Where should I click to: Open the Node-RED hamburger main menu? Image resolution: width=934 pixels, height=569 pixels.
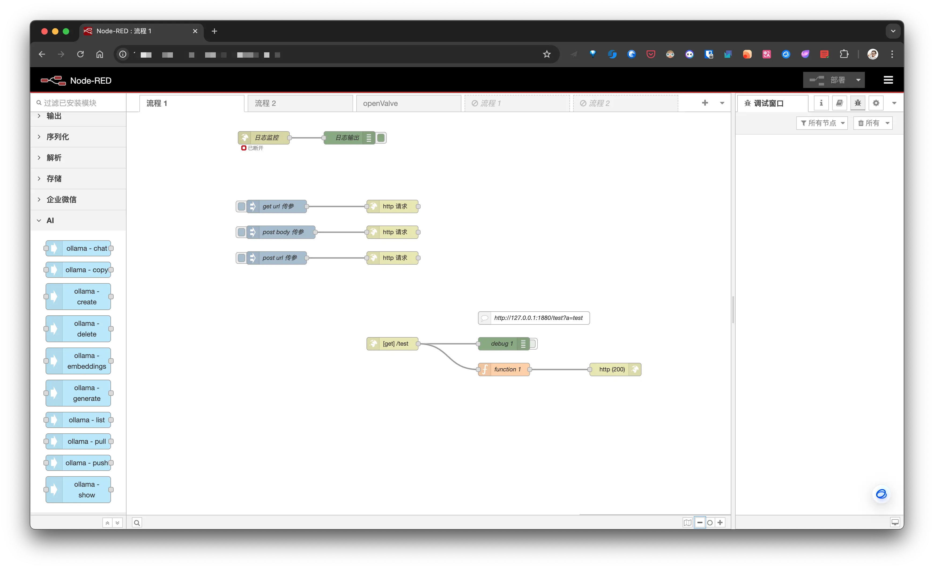[888, 80]
